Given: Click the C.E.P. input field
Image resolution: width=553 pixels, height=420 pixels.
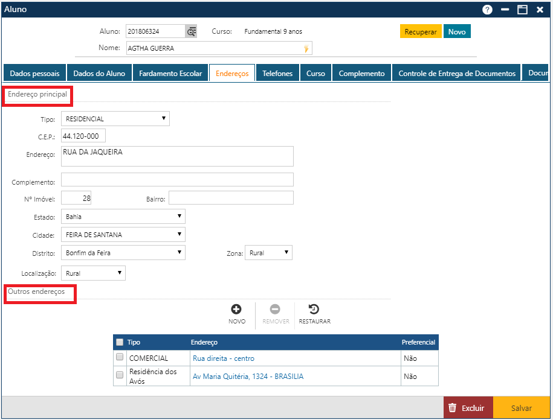Looking at the screenshot, I should point(83,136).
